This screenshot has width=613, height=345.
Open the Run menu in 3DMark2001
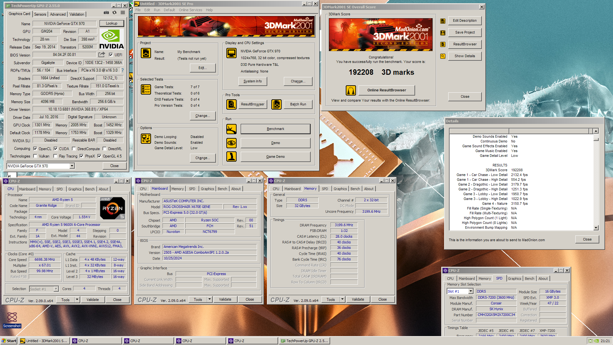(x=157, y=10)
